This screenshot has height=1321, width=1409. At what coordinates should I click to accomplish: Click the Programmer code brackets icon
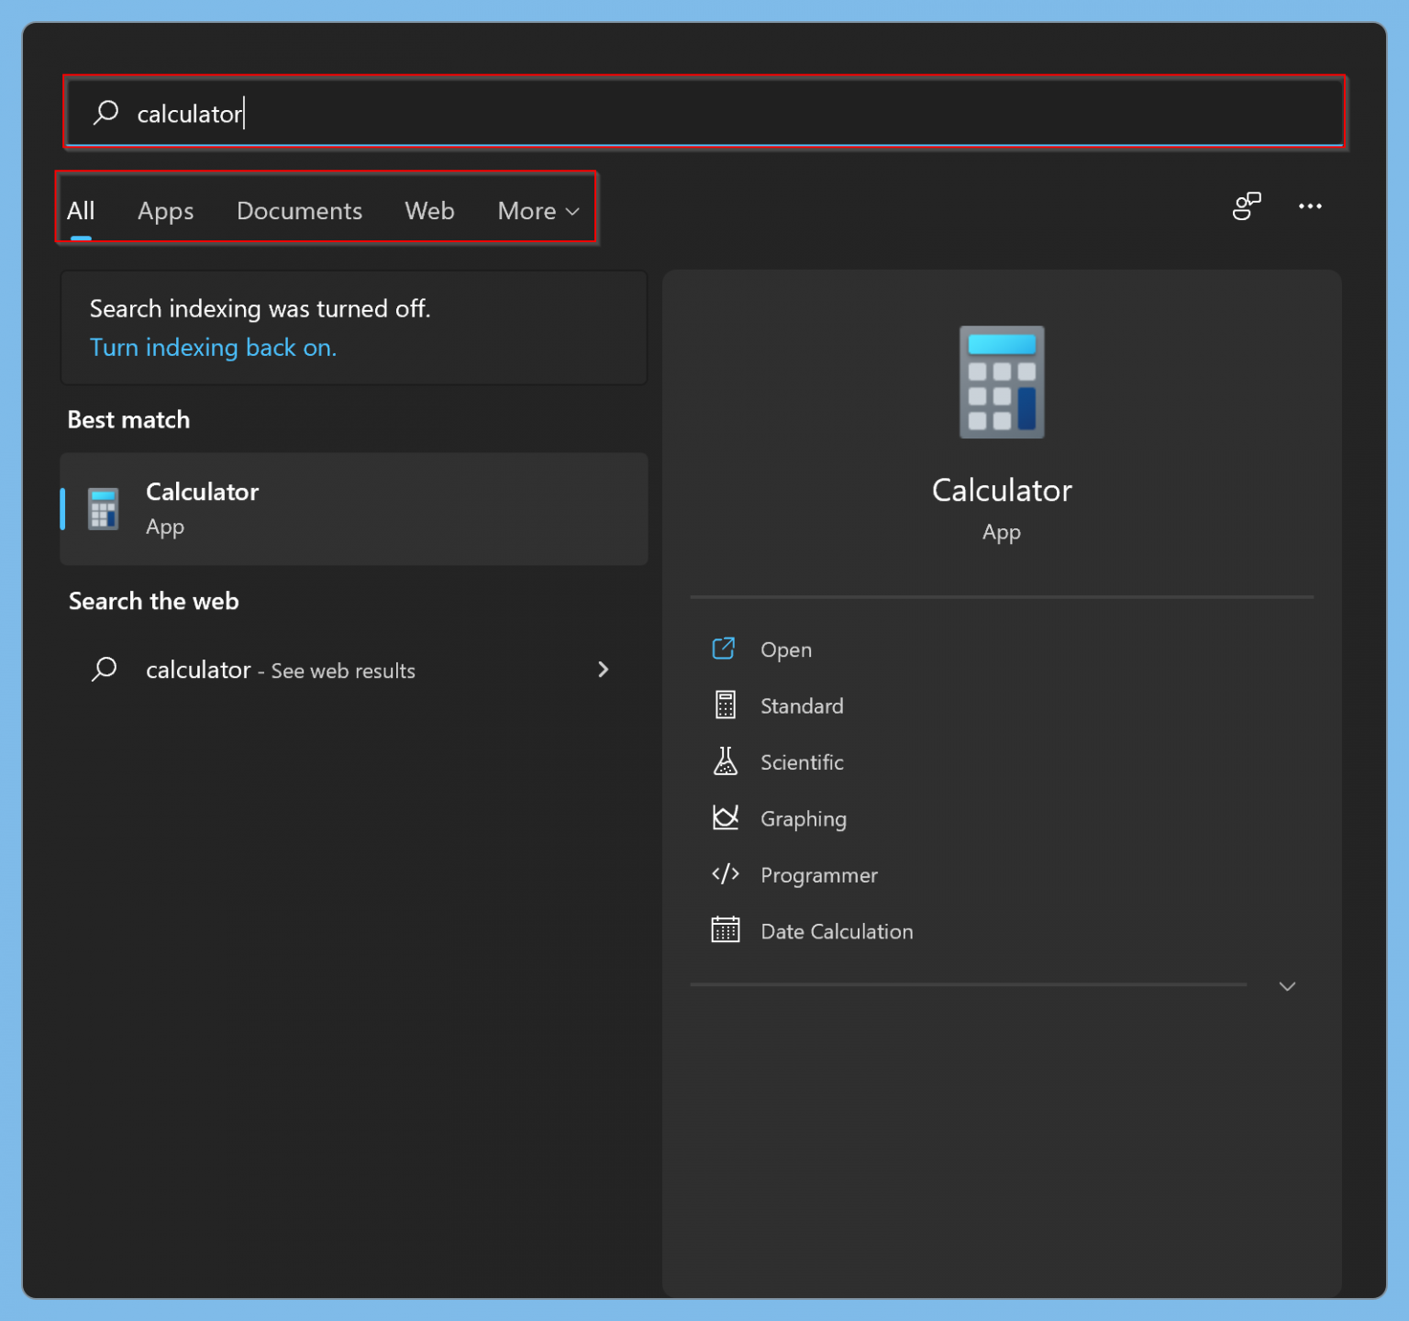coord(725,874)
